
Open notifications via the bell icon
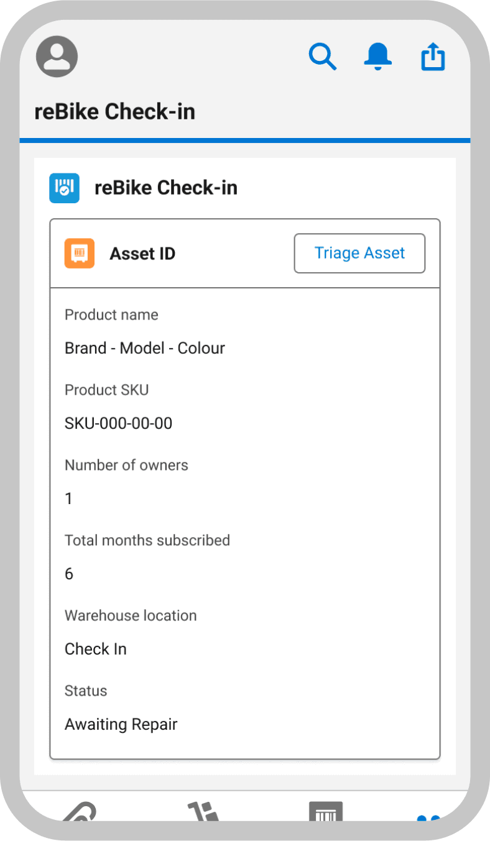point(377,56)
